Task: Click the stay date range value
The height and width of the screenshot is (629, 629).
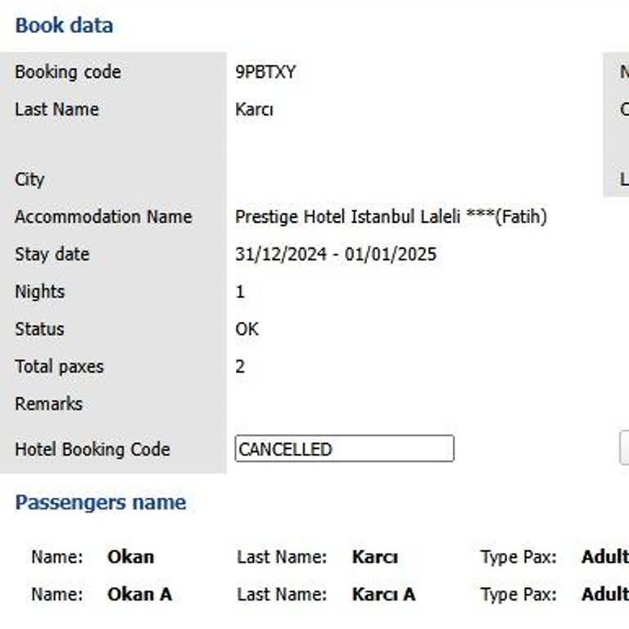Action: tap(336, 254)
